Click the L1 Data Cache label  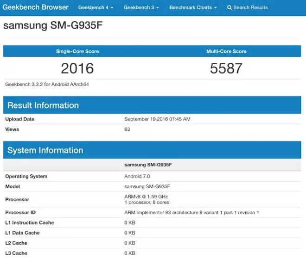[x=22, y=233]
